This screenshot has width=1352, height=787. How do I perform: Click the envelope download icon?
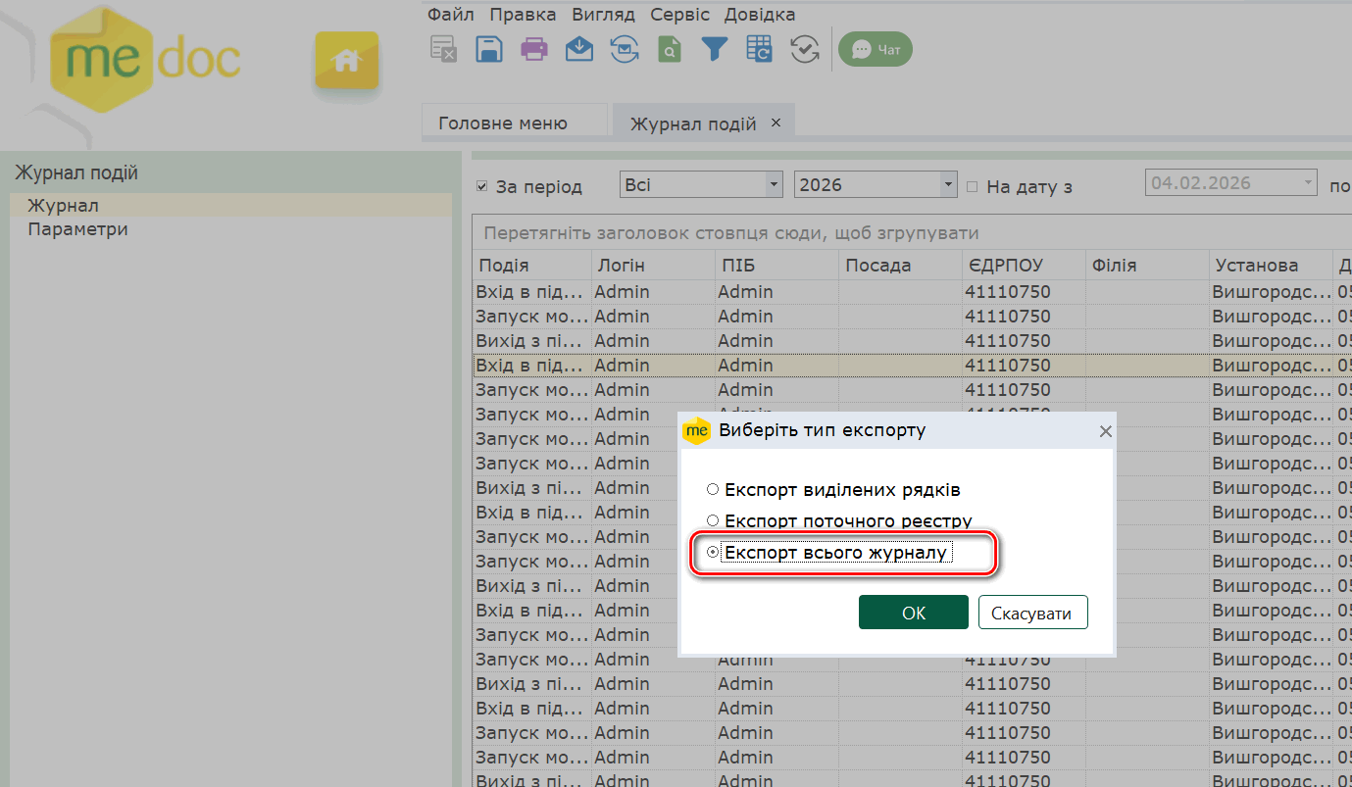(579, 49)
